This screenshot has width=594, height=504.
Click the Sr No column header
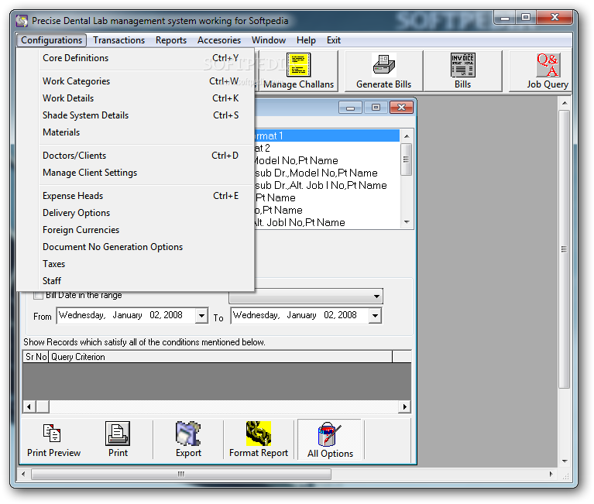pyautogui.click(x=36, y=357)
